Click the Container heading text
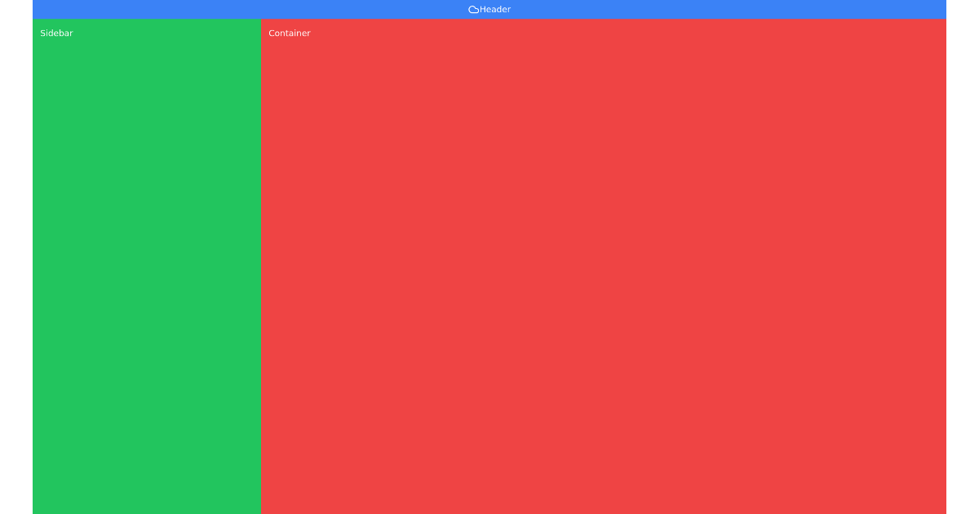 point(290,33)
